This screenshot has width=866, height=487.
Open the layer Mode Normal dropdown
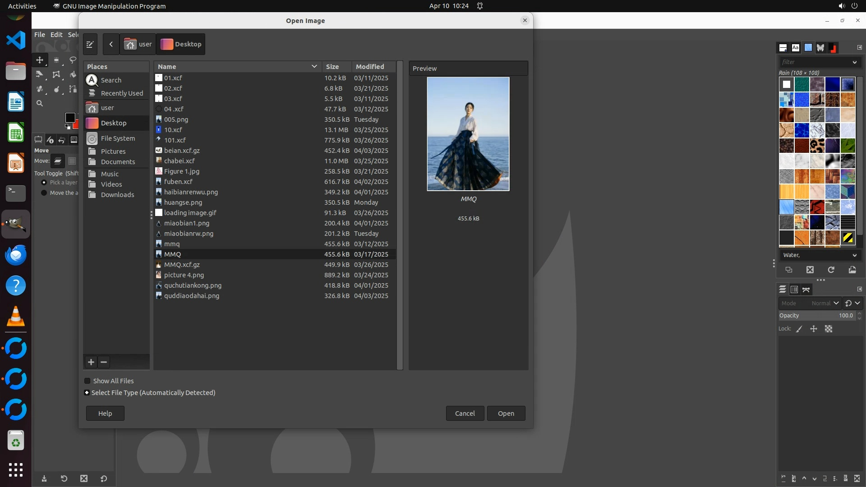pos(810,303)
